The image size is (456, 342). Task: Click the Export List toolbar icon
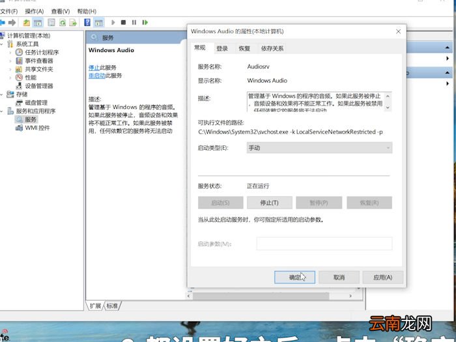coord(73,22)
